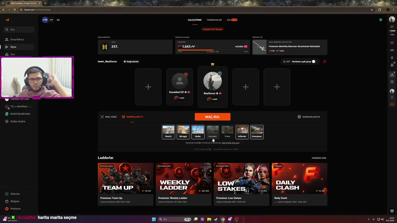Open the SUNUCULAR 6/6 tab
Image resolution: width=397 pixels, height=223 pixels.
309,117
